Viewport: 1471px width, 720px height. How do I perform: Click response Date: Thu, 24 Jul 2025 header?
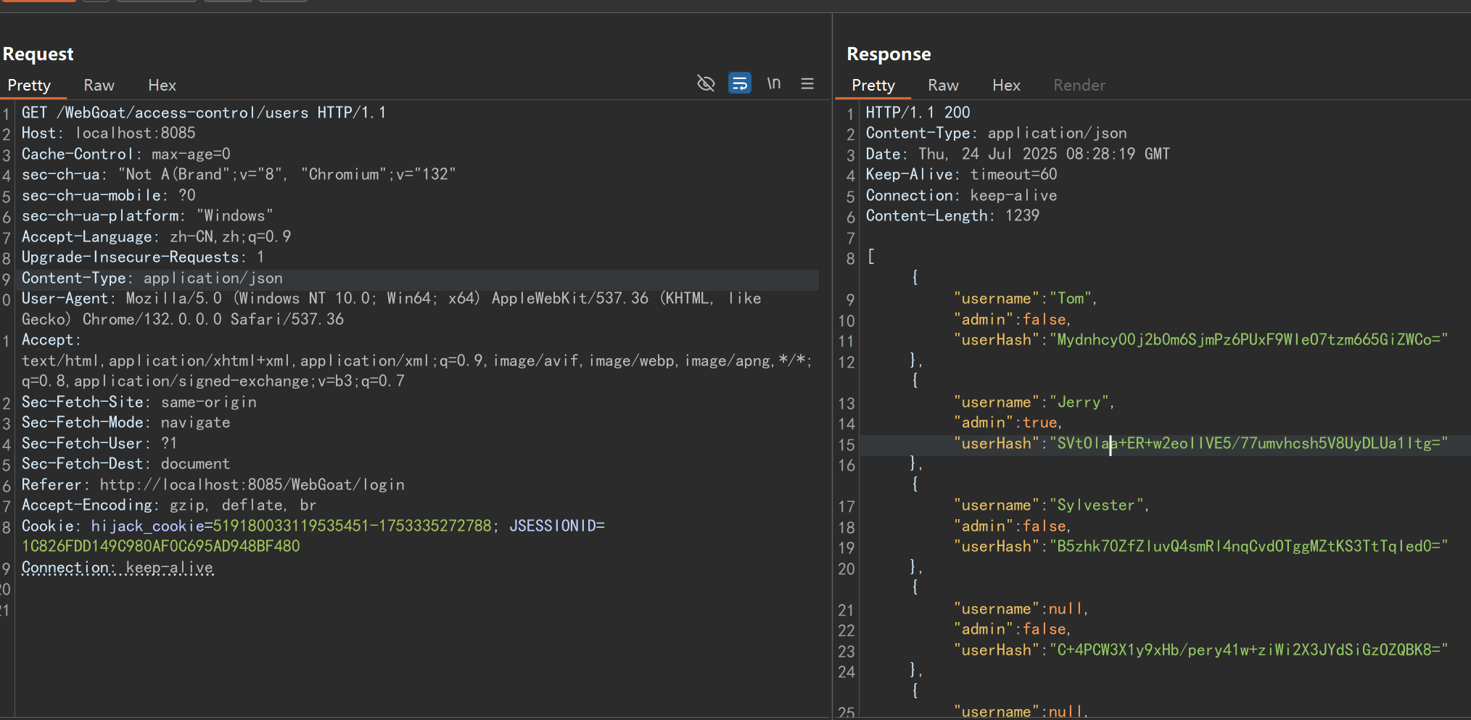pyautogui.click(x=1018, y=154)
